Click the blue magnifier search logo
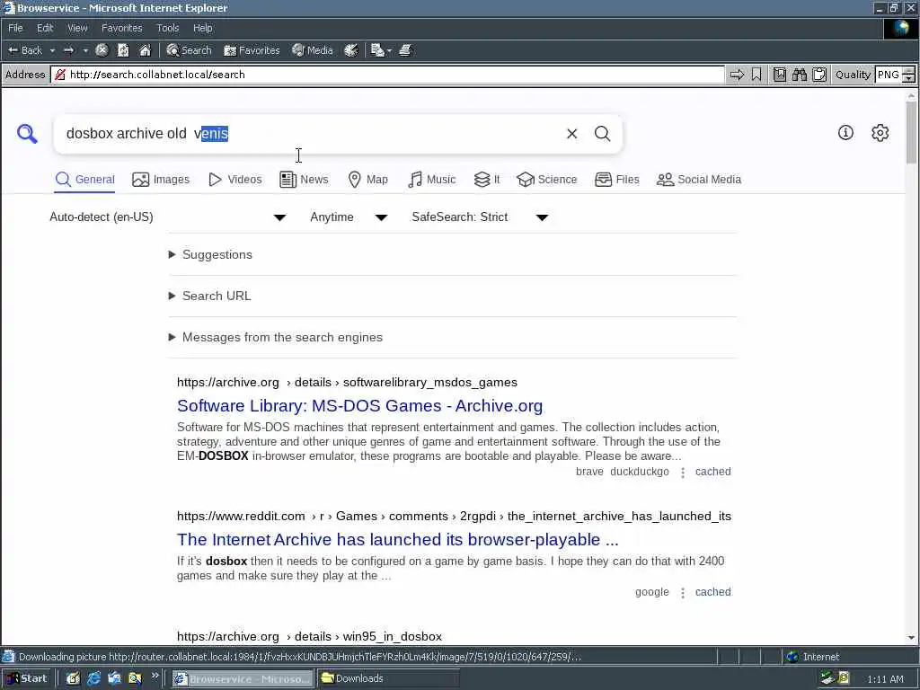Image resolution: width=920 pixels, height=690 pixels. (27, 134)
